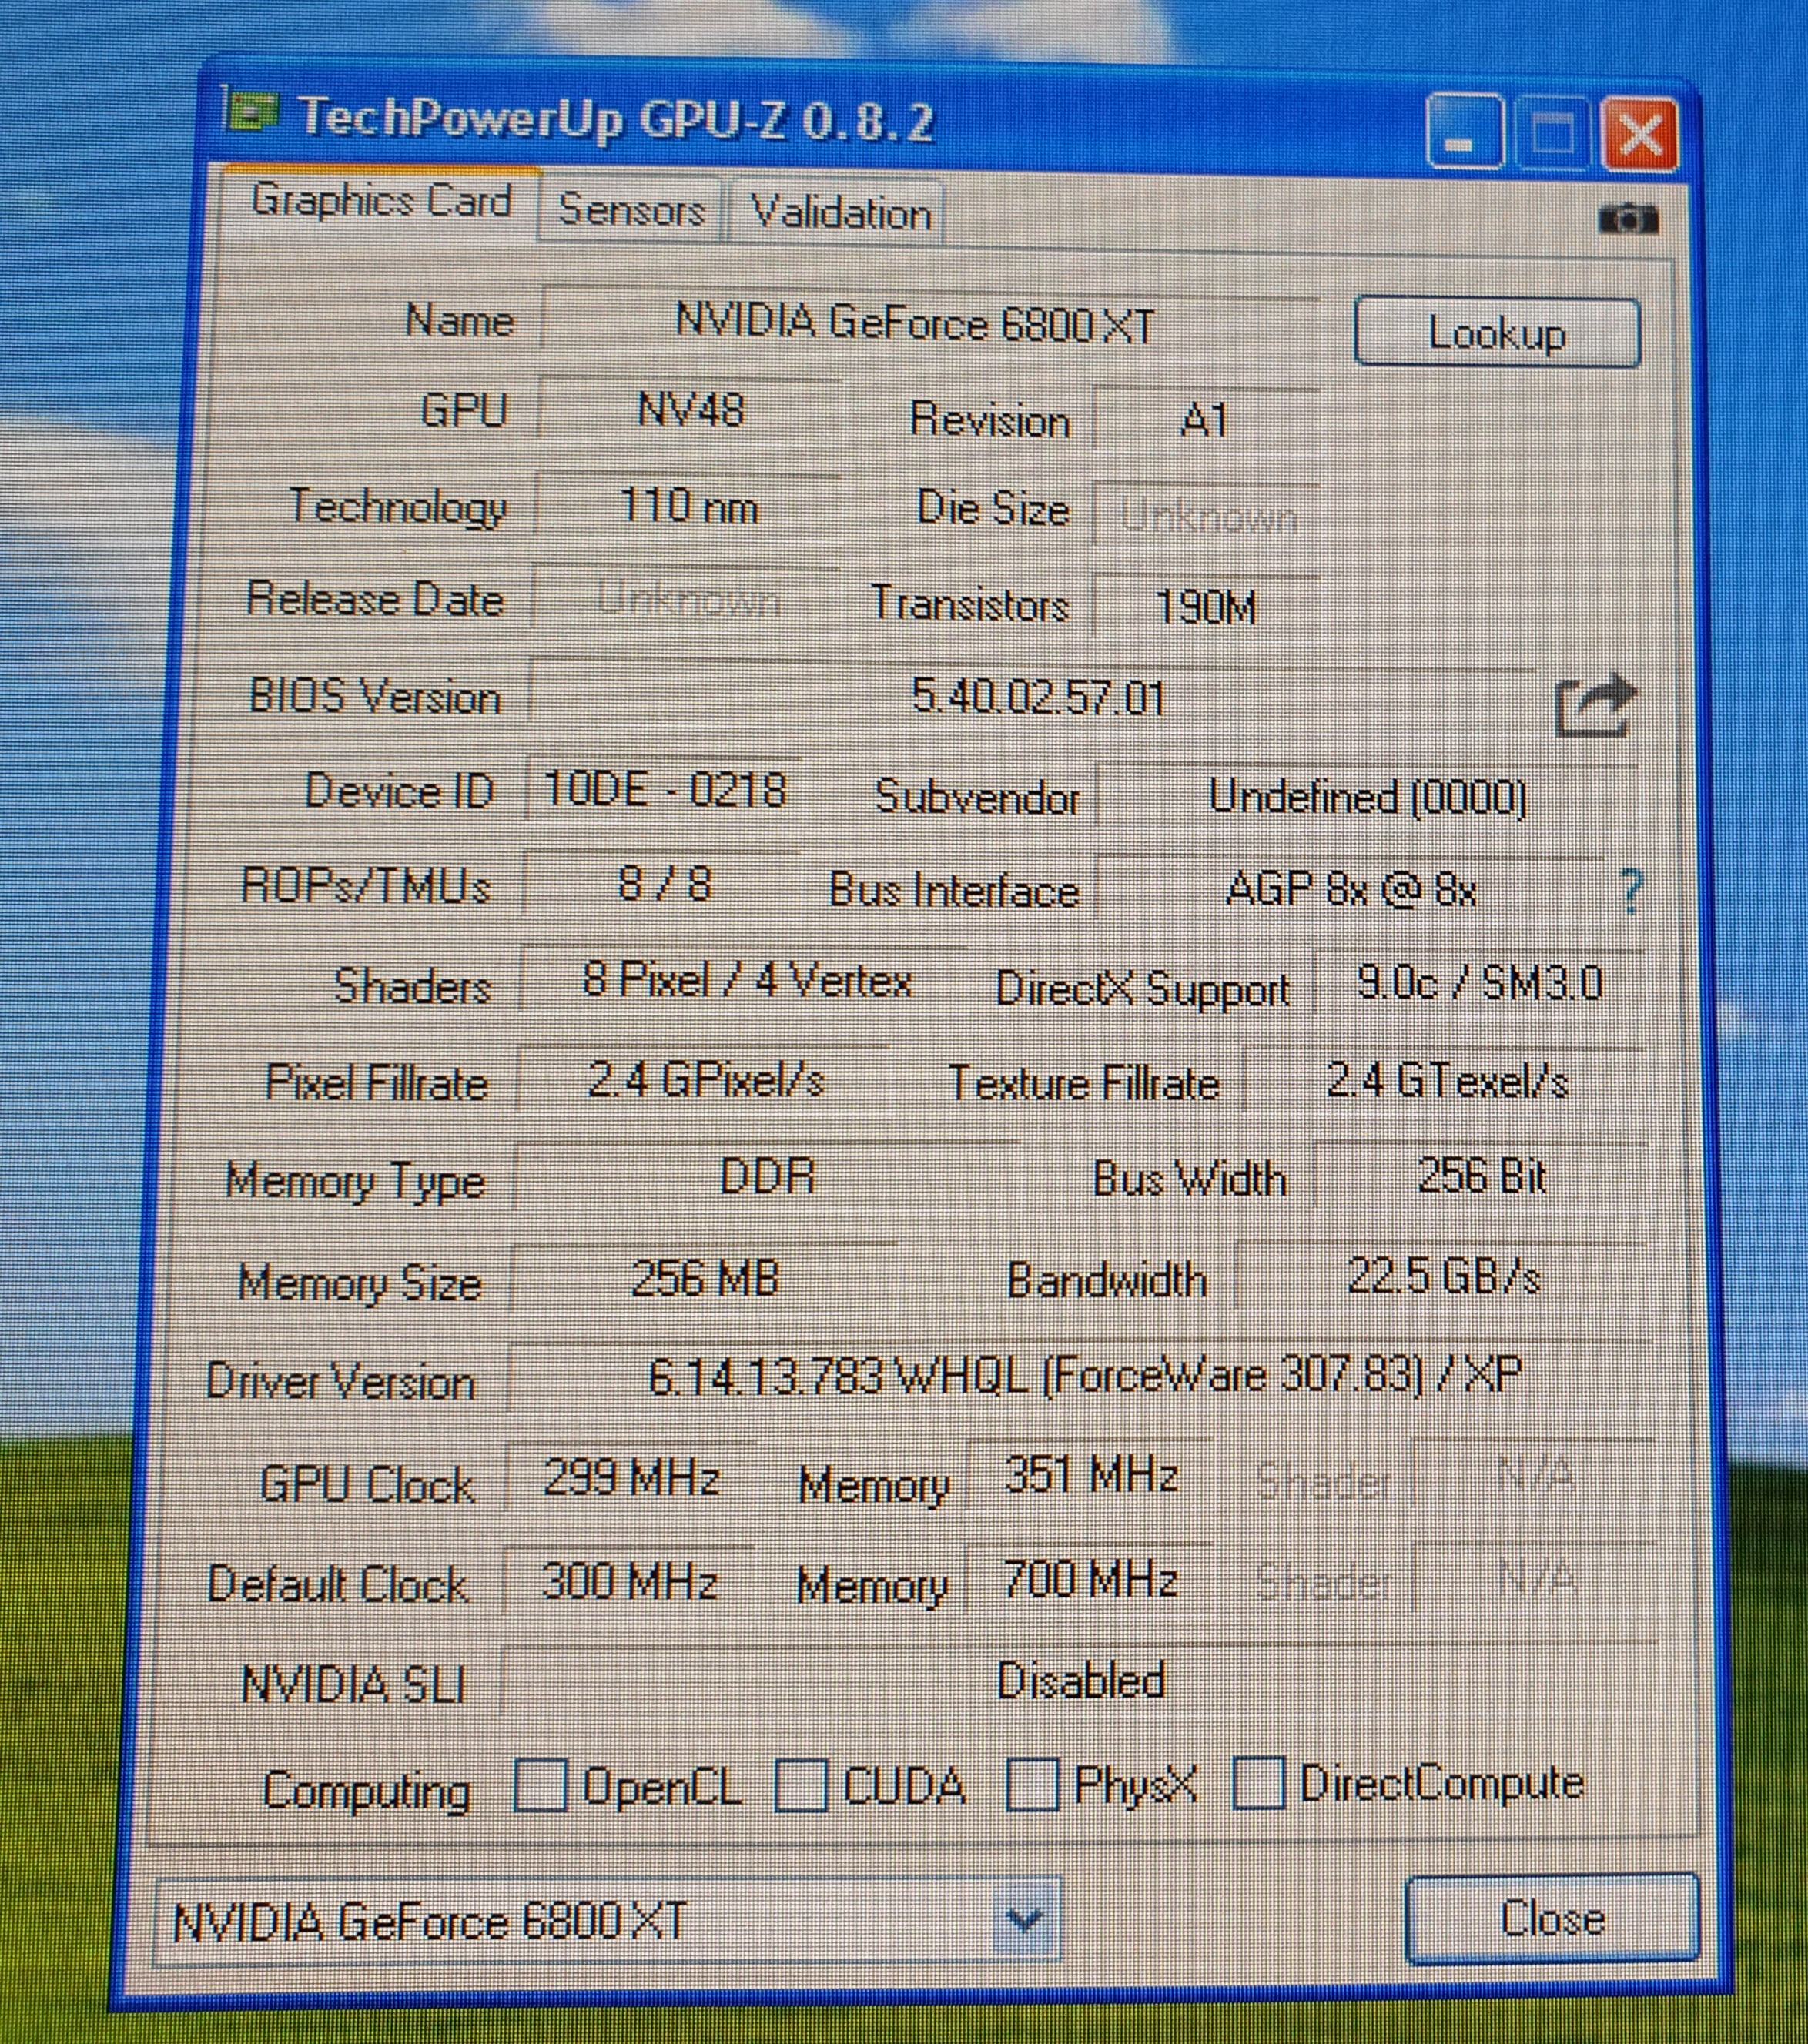Open the Sensors tab
The width and height of the screenshot is (1808, 2044).
click(631, 211)
